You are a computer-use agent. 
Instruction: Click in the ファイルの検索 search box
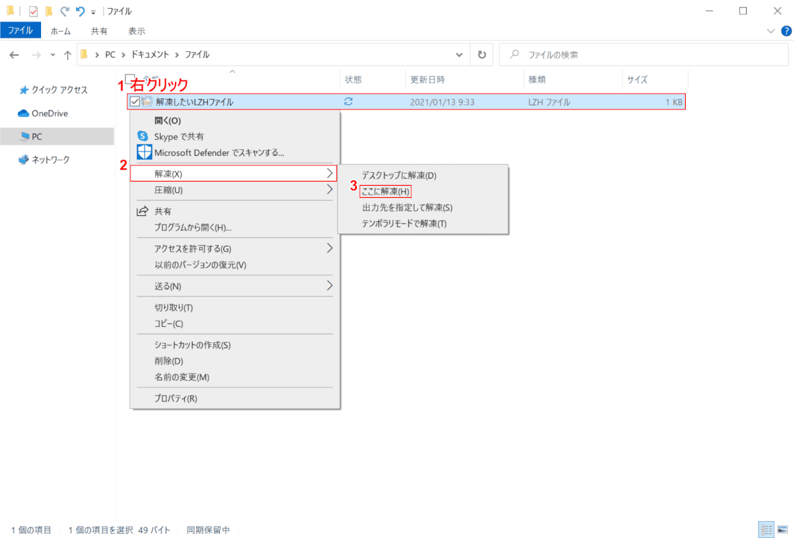(643, 54)
